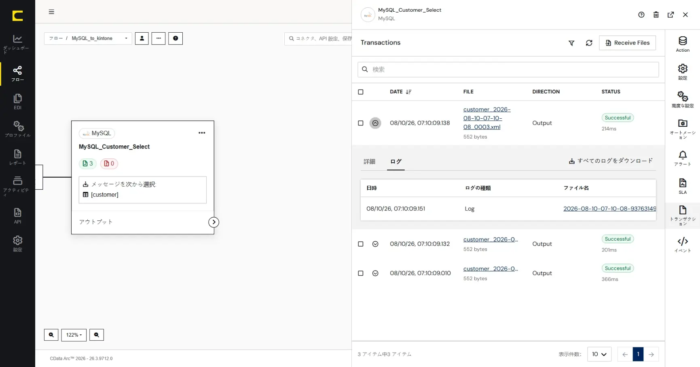700x367 pixels.
Task: Open the トランザクション tab in right rail
Action: pyautogui.click(x=683, y=216)
